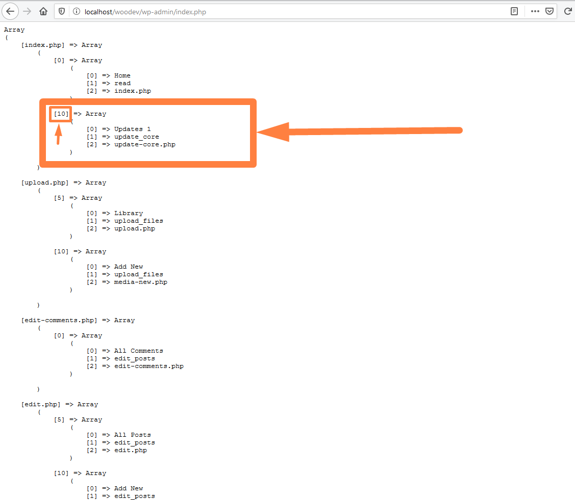Show site information icon in address bar
Screen dimensions: 575x500
click(x=77, y=11)
